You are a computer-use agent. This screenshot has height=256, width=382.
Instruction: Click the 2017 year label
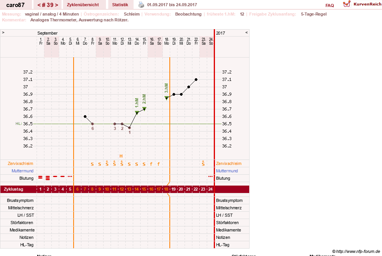point(220,33)
